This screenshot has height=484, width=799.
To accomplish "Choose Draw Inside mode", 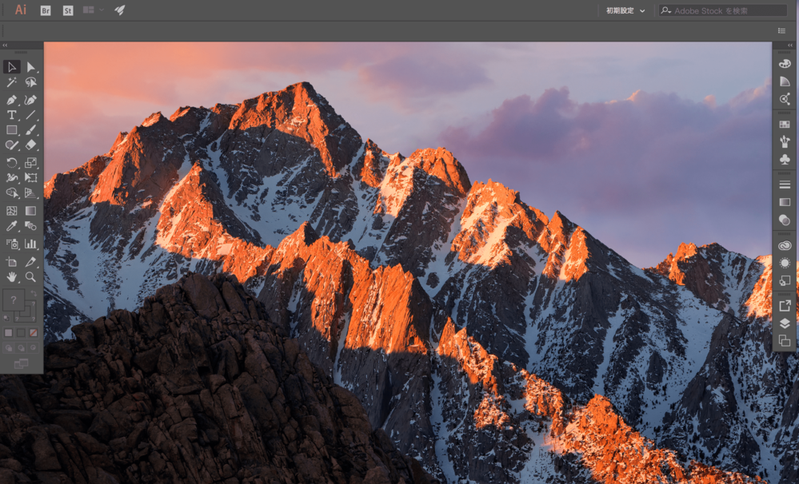I will click(x=34, y=348).
